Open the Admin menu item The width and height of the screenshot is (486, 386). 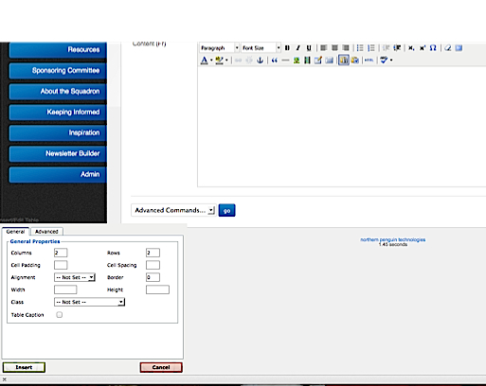click(x=58, y=174)
